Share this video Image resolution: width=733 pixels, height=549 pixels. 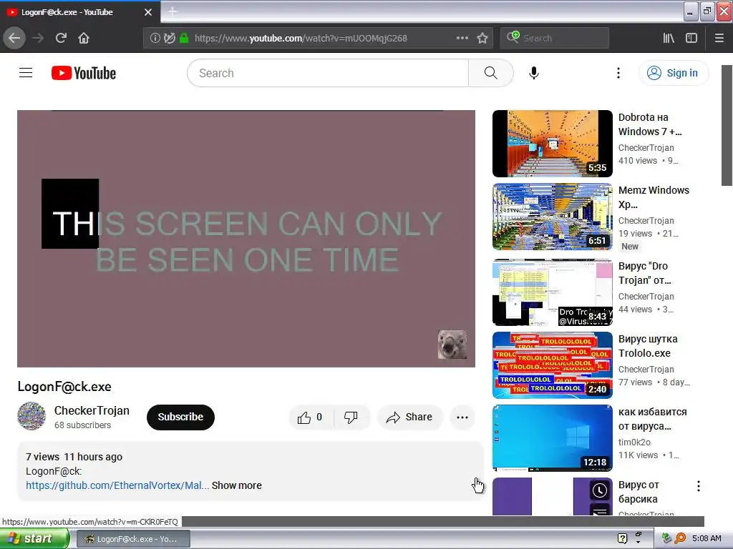point(409,417)
